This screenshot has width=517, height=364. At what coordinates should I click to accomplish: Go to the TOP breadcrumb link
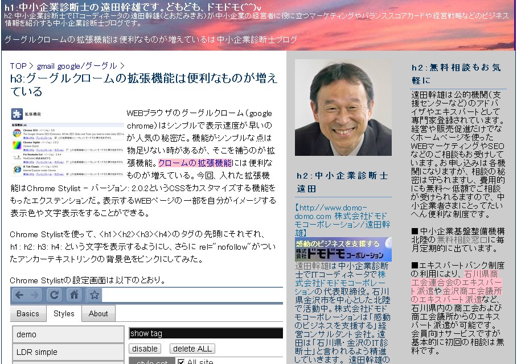(x=18, y=66)
